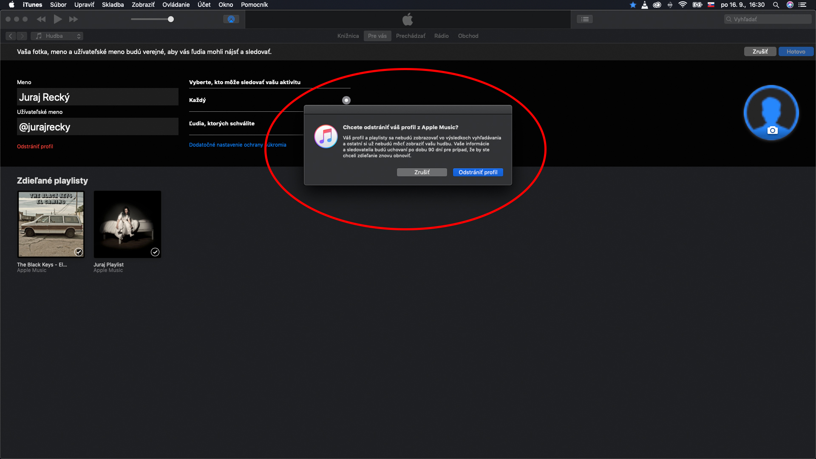Viewport: 816px width, 459px height.
Task: Click the fast forward next button
Action: tap(74, 19)
